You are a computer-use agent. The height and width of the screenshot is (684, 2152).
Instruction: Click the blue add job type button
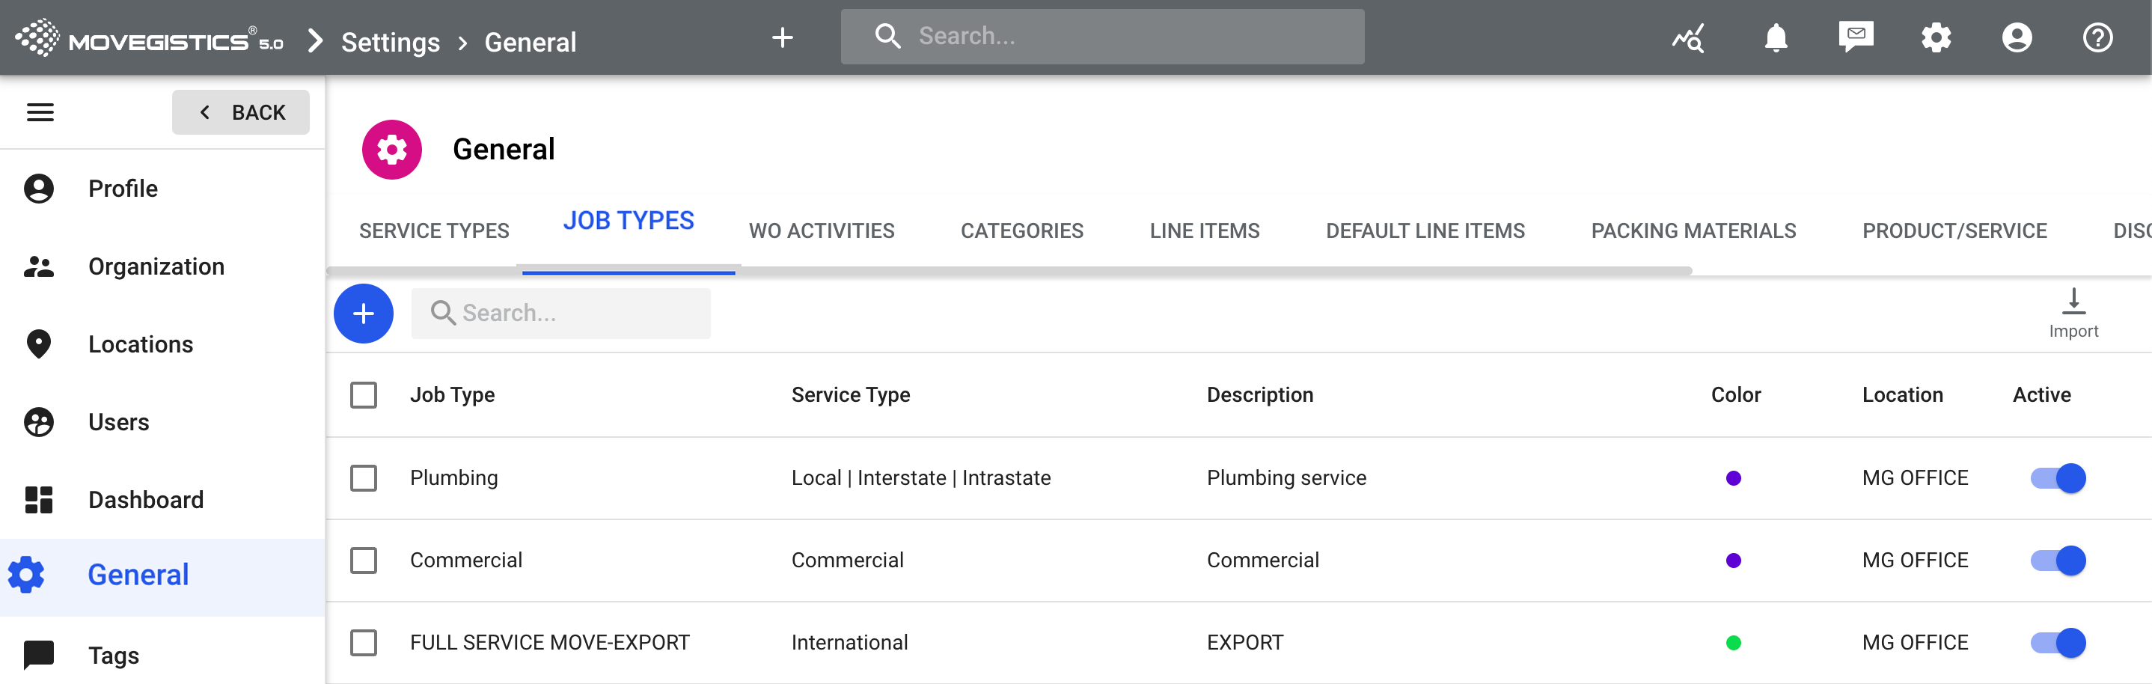coord(364,313)
